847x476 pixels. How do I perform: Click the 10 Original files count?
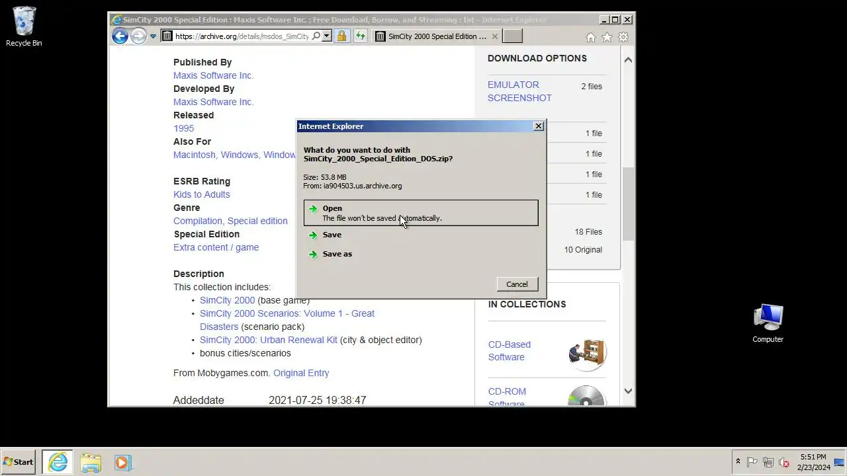click(583, 250)
